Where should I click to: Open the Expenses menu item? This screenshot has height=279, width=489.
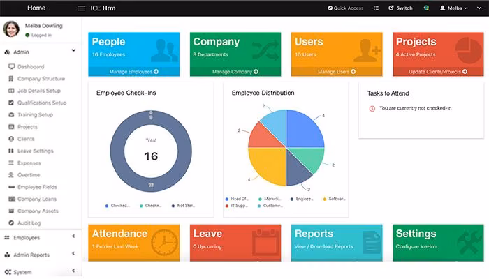pos(29,163)
